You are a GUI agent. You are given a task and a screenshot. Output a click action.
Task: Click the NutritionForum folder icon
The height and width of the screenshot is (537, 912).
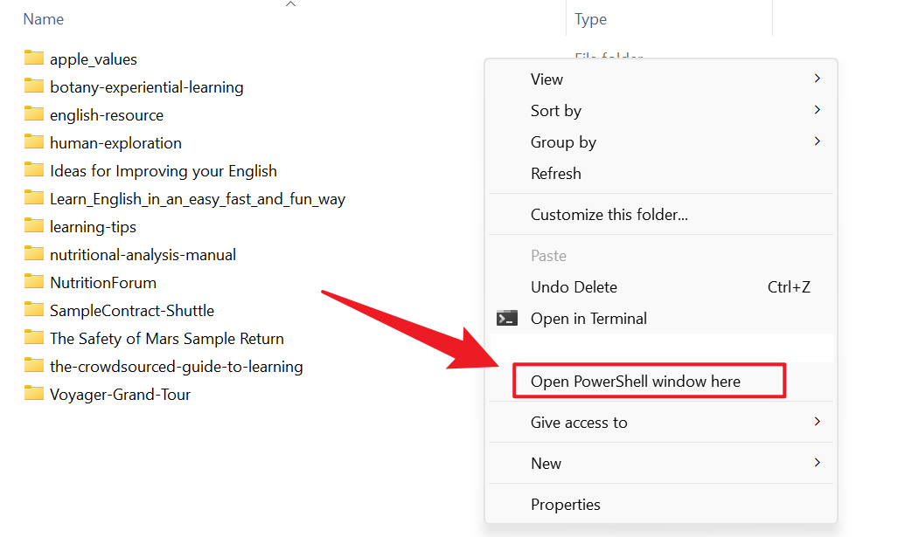[34, 282]
